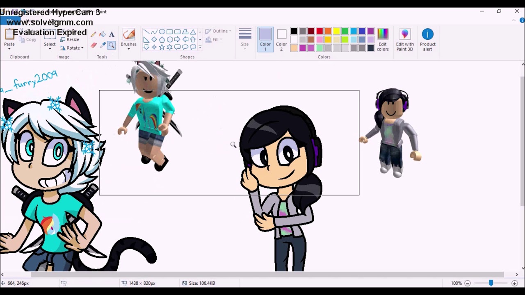Expand the full Shapes gallery
Image resolution: width=525 pixels, height=295 pixels.
coord(200,47)
